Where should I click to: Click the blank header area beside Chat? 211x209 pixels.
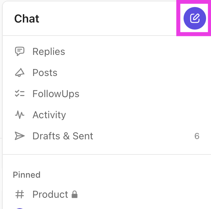tap(105, 18)
